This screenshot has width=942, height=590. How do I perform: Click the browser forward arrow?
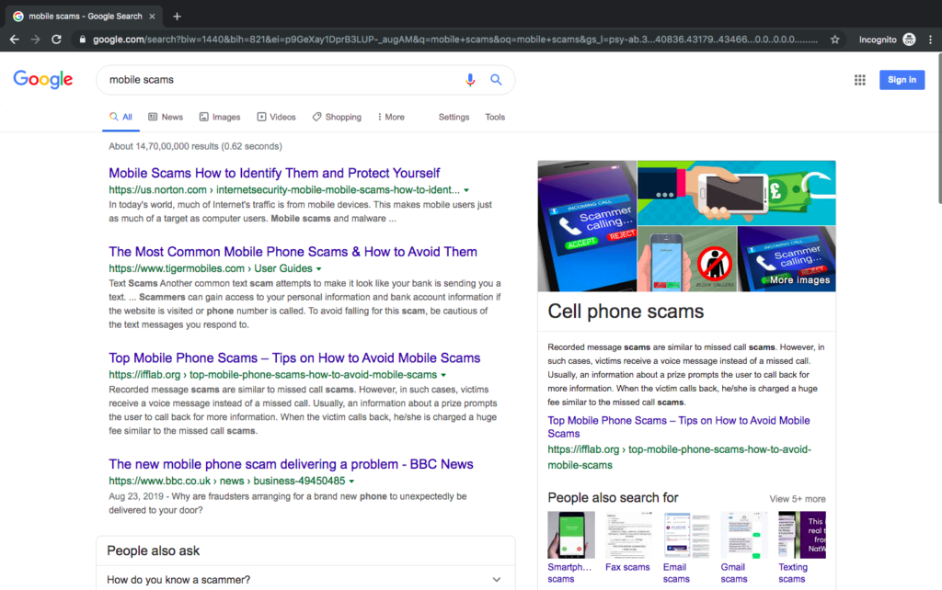click(x=36, y=40)
